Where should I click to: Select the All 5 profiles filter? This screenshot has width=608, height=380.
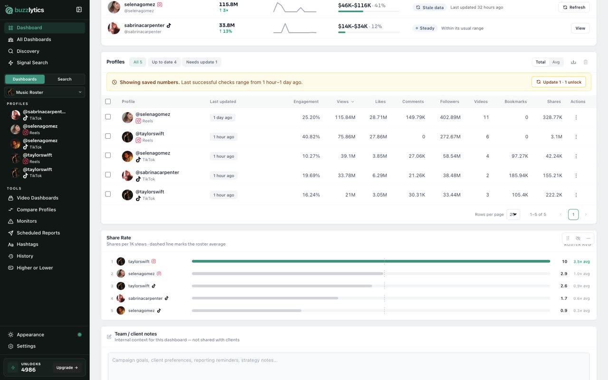pyautogui.click(x=138, y=62)
